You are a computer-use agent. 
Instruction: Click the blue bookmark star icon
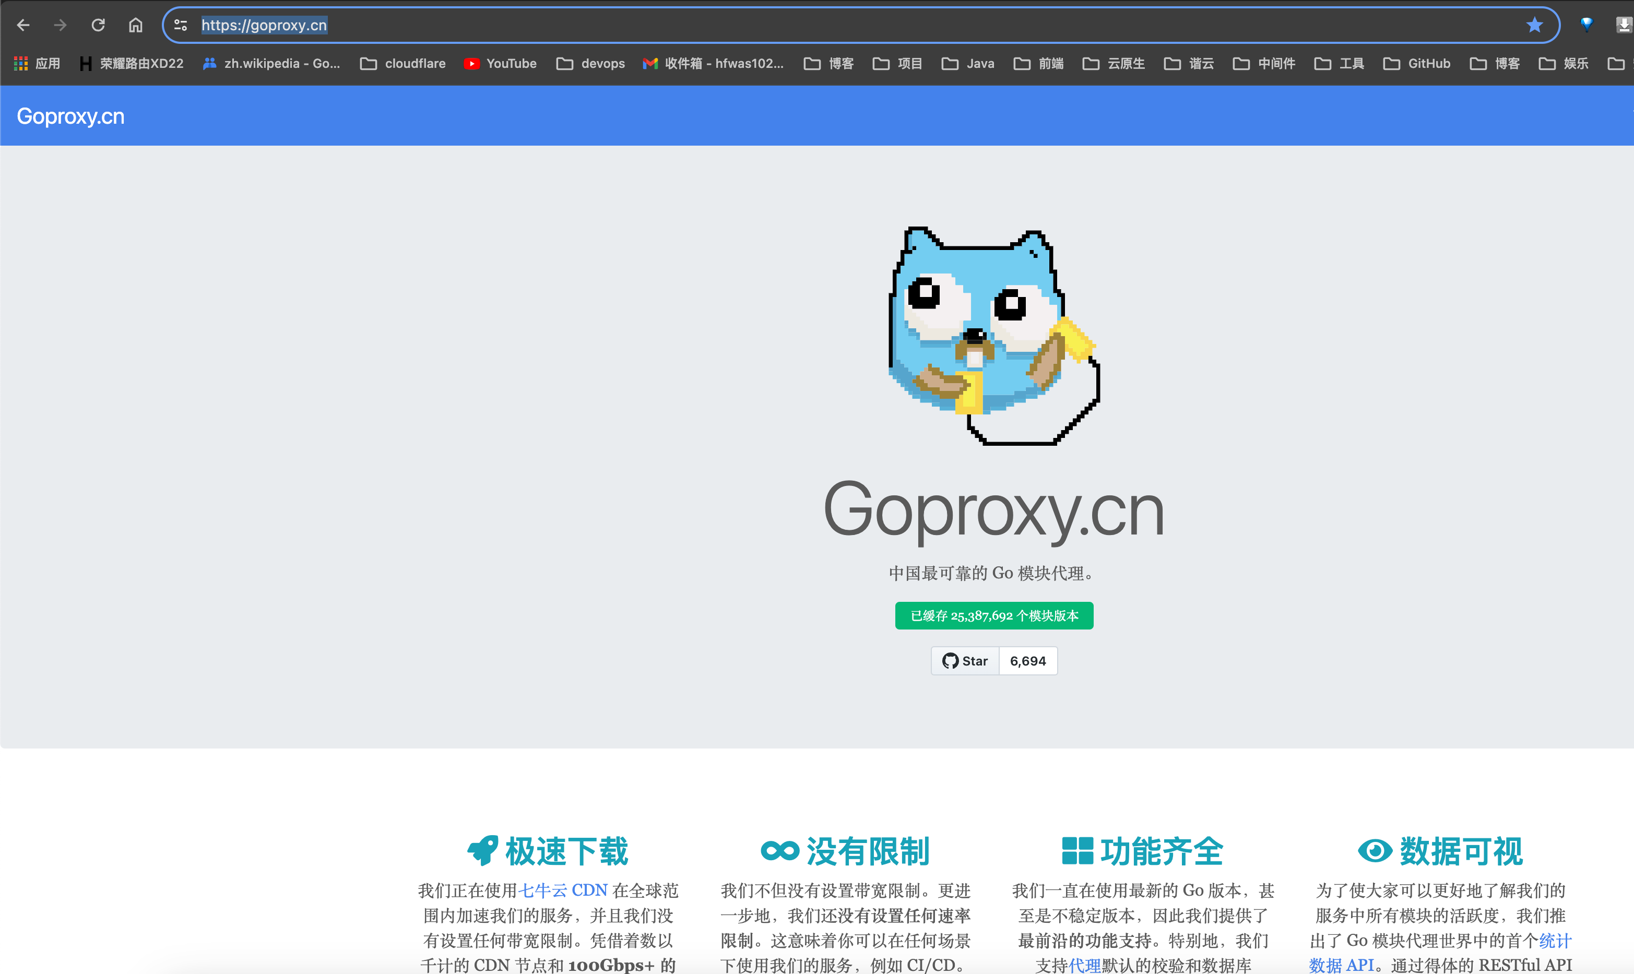(1534, 25)
